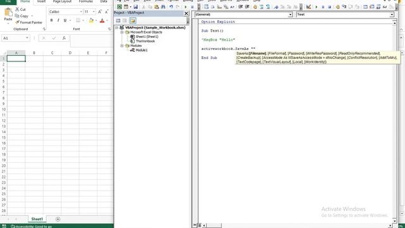Screen dimensions: 405x228
Task: Toggle Bold formatting in Excel ribbon
Action: (x=51, y=20)
